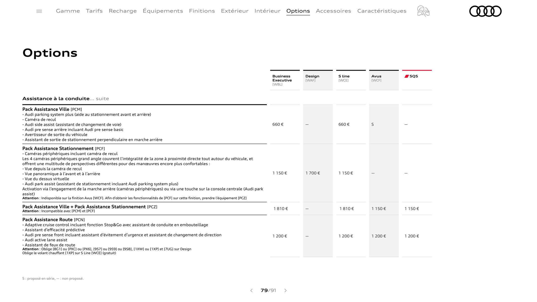Click the 'Vue depuis la caméra de recul' line
Image resolution: width=537 pixels, height=302 pixels.
pos(52,169)
